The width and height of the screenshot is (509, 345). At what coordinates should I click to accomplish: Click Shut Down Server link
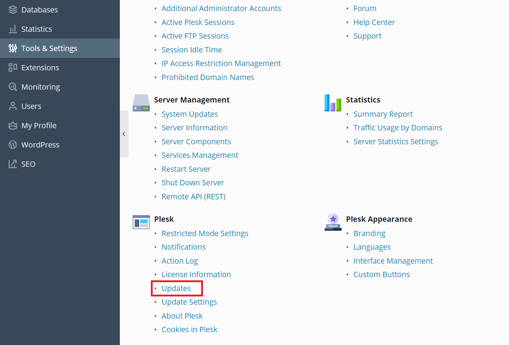[x=193, y=182]
